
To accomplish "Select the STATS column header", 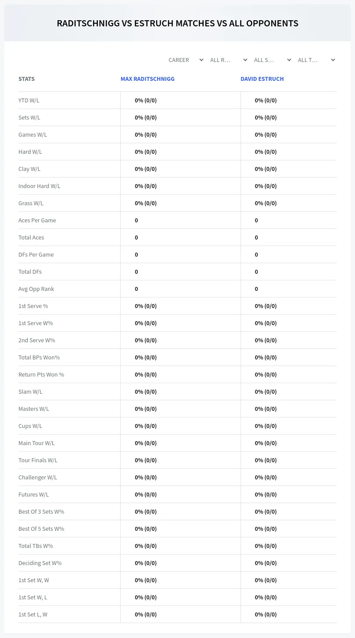I will coord(26,79).
